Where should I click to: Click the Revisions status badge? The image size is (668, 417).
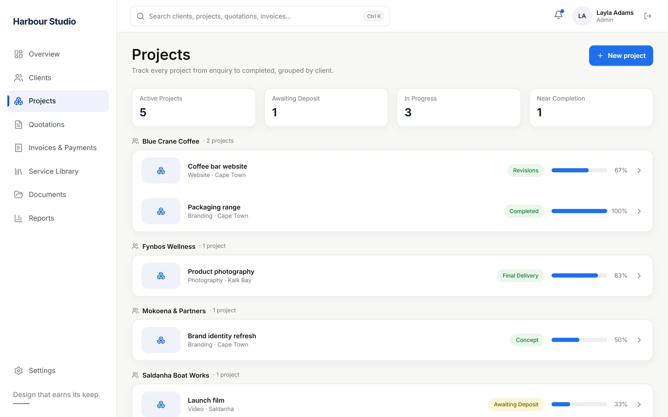point(525,171)
